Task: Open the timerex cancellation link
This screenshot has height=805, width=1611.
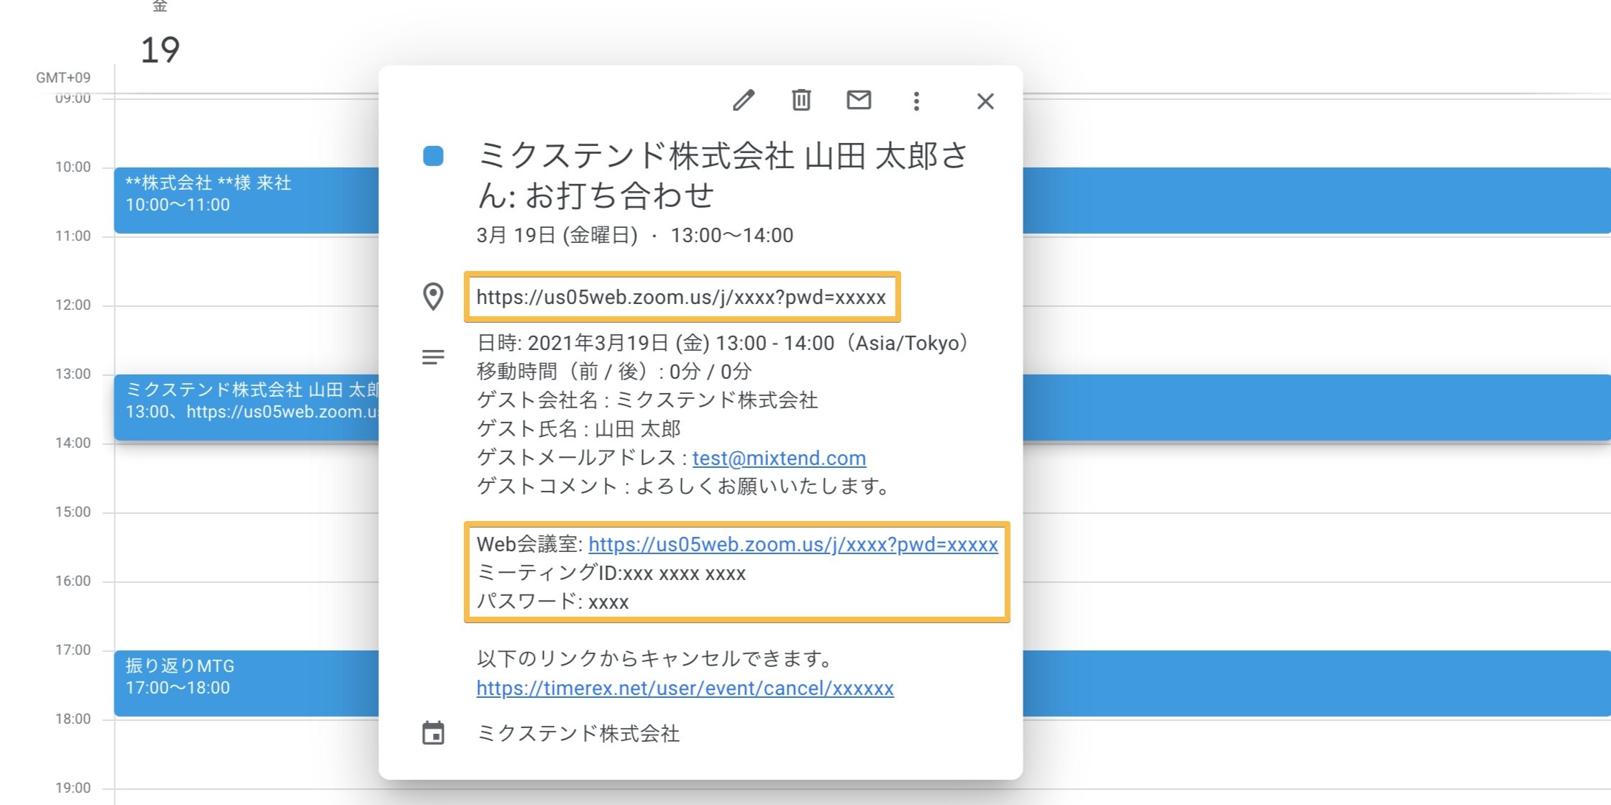Action: pyautogui.click(x=684, y=688)
